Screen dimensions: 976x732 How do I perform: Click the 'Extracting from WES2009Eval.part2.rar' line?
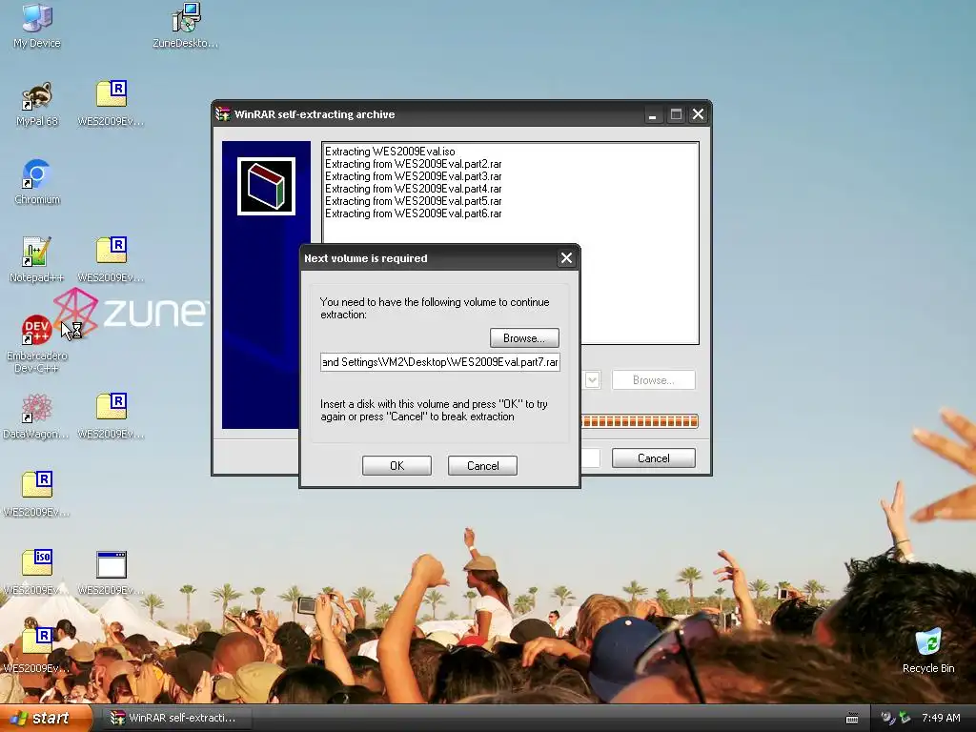tap(414, 164)
